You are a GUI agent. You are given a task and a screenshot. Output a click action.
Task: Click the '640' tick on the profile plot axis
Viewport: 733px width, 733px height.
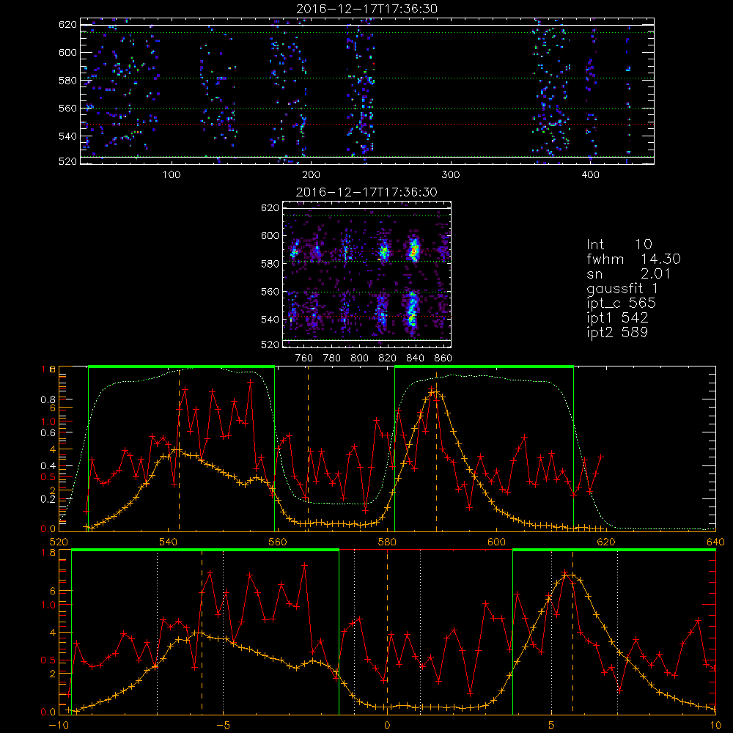pos(715,542)
